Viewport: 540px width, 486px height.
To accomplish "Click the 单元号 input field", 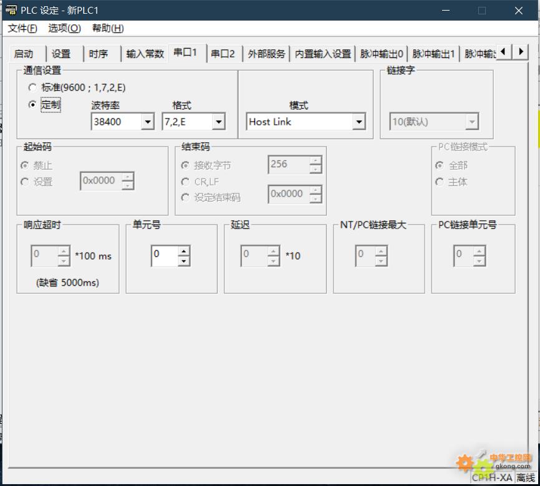I will pos(165,256).
